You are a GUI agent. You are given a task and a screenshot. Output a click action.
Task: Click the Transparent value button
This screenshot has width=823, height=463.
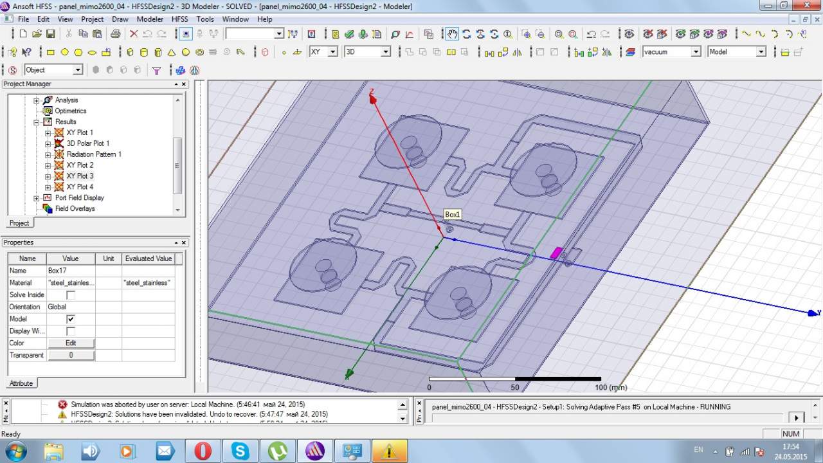click(x=71, y=356)
